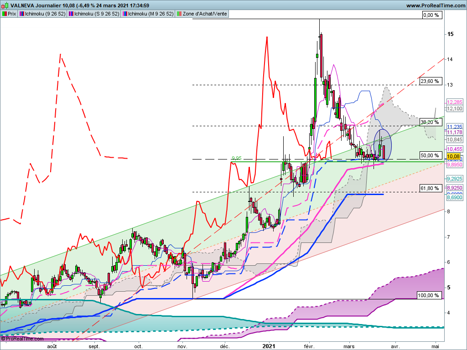Click the févr. date axis label
Screen dimensions: 467x350
tap(309, 346)
